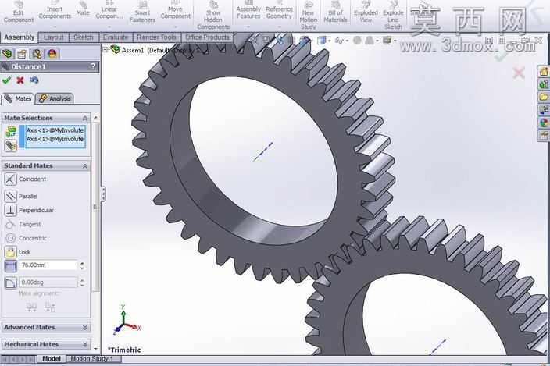Accept the mate with green checkmark
The width and height of the screenshot is (550, 366).
click(7, 80)
